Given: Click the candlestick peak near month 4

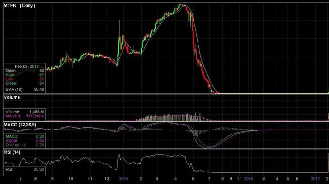Looking at the screenshot, I should pyautogui.click(x=181, y=5).
